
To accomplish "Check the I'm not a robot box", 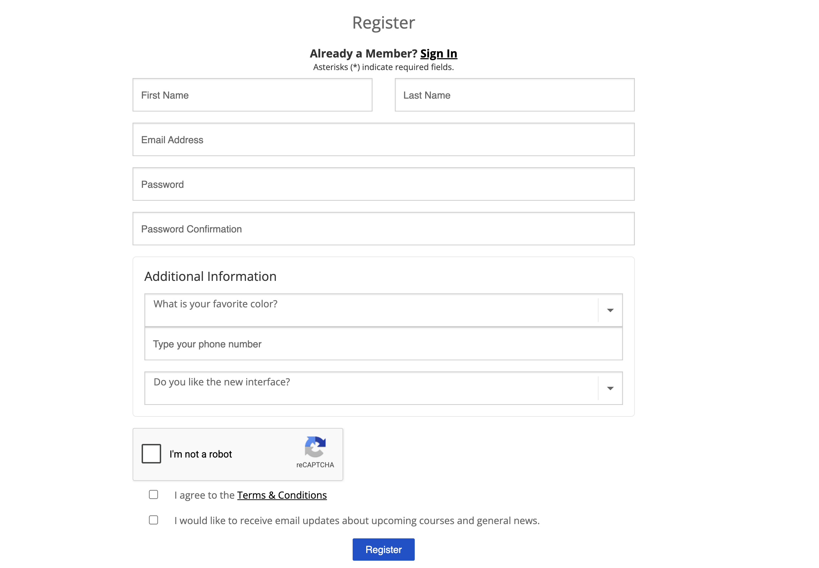I will click(151, 453).
